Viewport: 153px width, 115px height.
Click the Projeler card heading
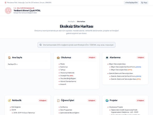pos(114,101)
